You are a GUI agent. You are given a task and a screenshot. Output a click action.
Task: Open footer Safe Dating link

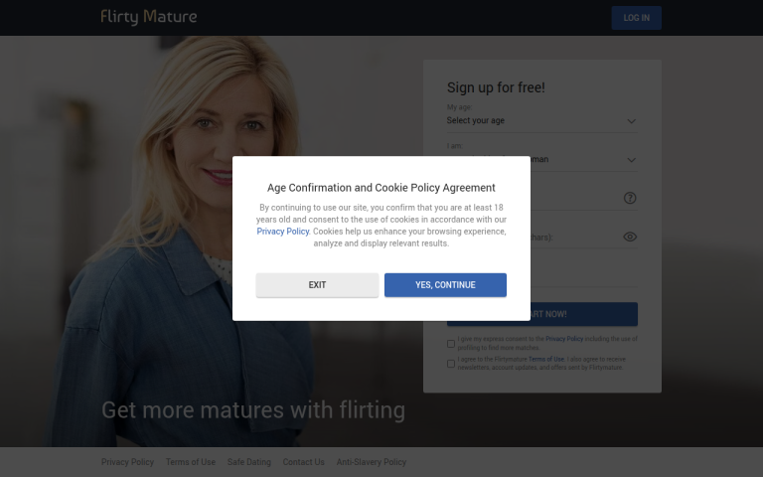click(x=249, y=462)
